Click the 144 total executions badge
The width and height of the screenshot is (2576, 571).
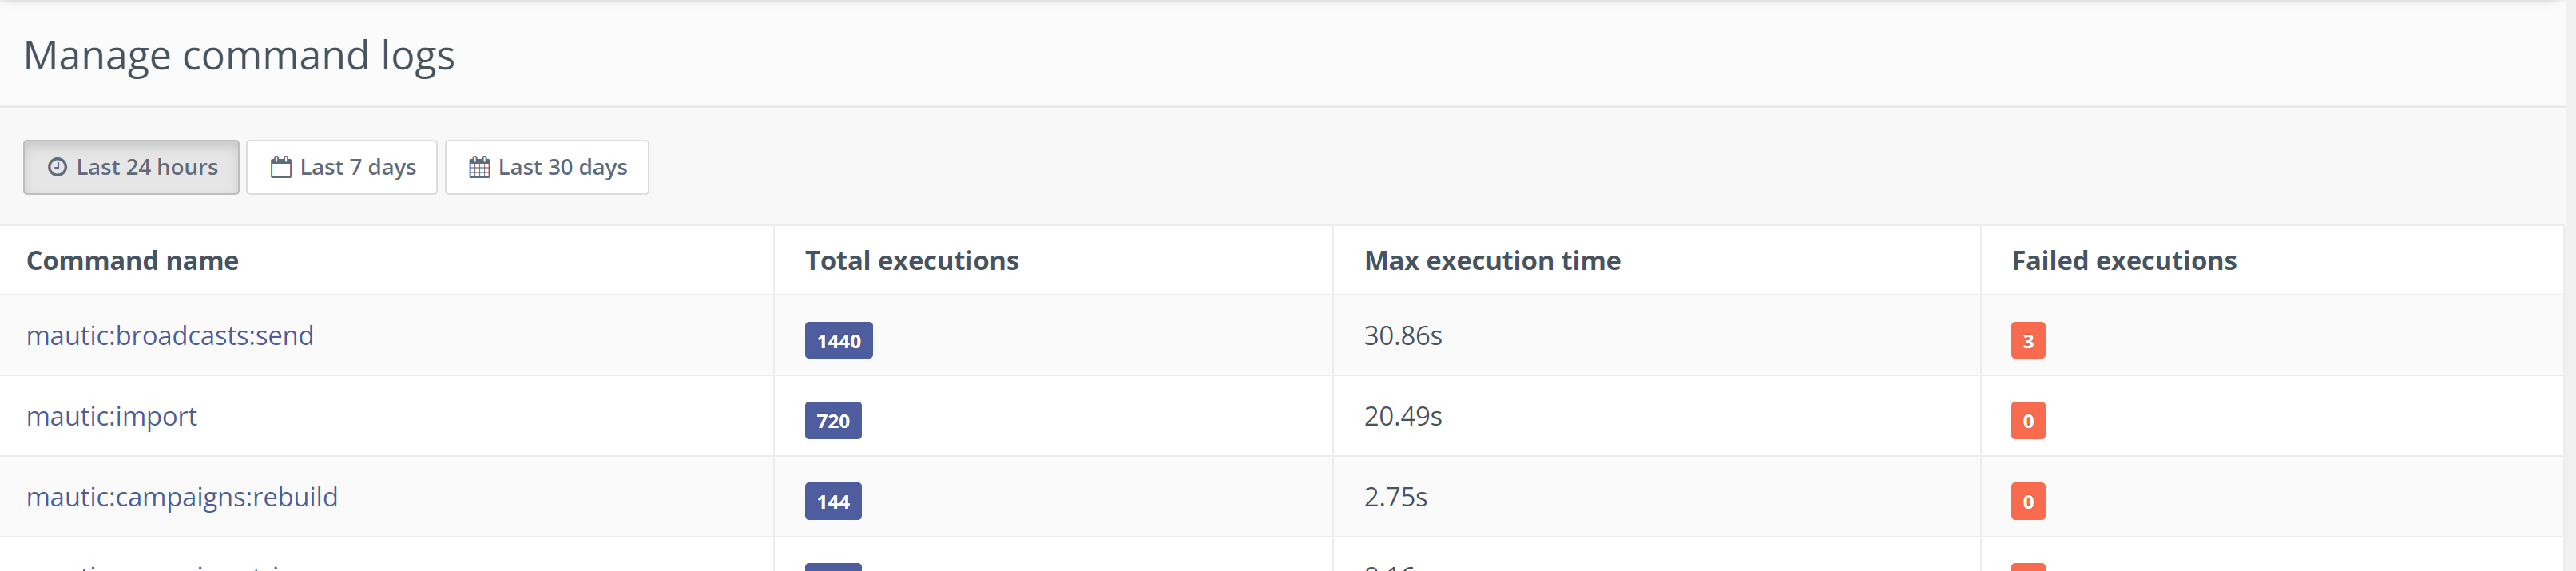pos(832,502)
